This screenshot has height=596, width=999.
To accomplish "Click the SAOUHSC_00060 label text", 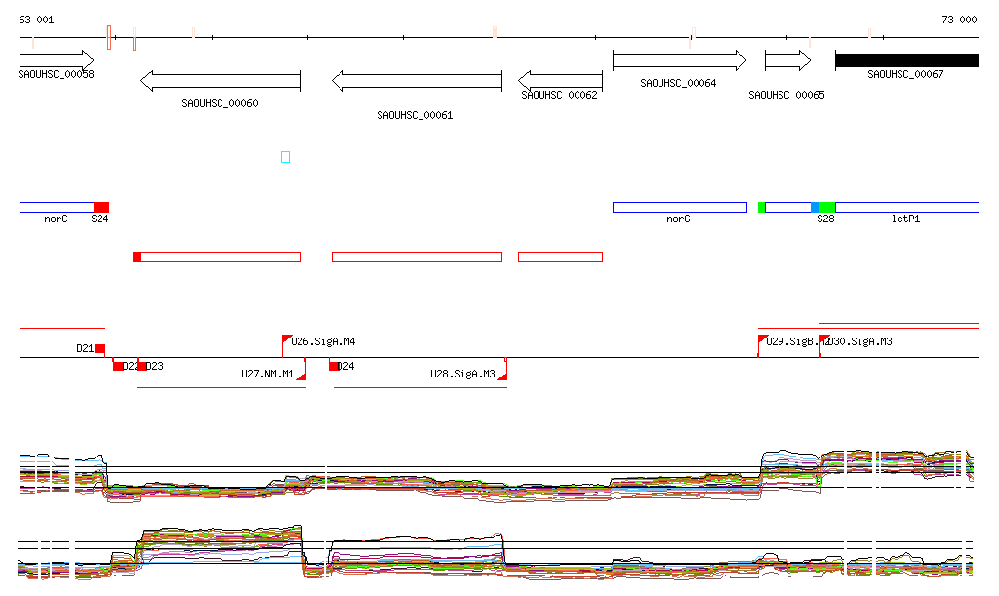I will tap(220, 103).
